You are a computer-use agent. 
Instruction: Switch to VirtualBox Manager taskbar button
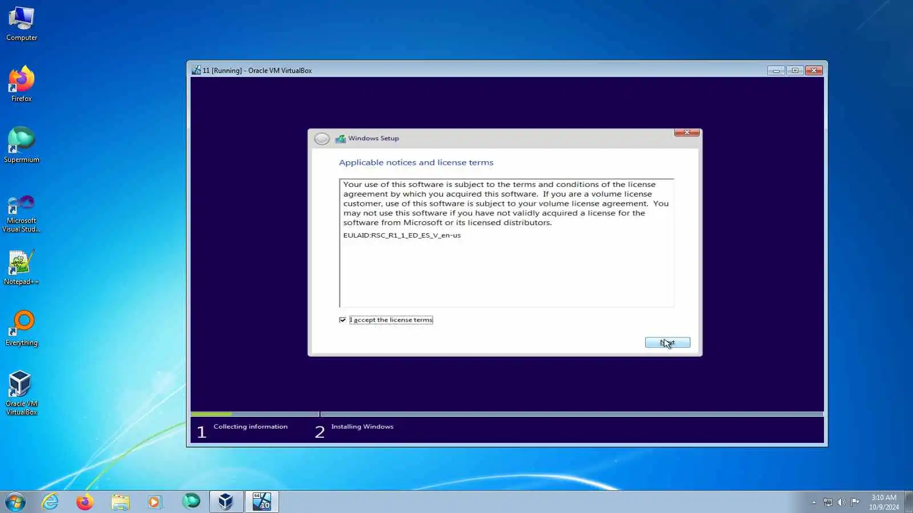tap(226, 502)
